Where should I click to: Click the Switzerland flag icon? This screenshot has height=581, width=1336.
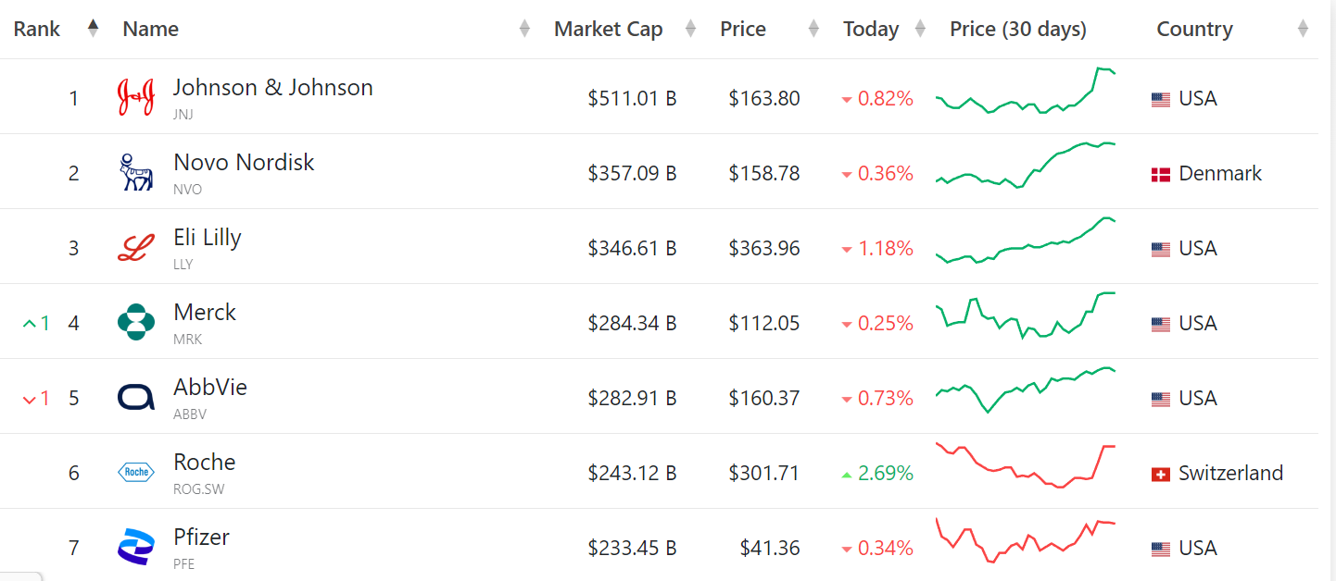tap(1160, 474)
